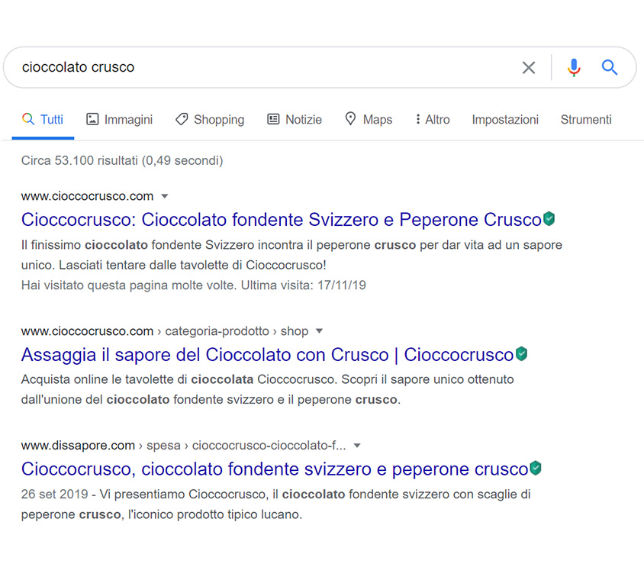Click the newspaper icon of Notizie
This screenshot has width=644, height=580.
[x=273, y=119]
